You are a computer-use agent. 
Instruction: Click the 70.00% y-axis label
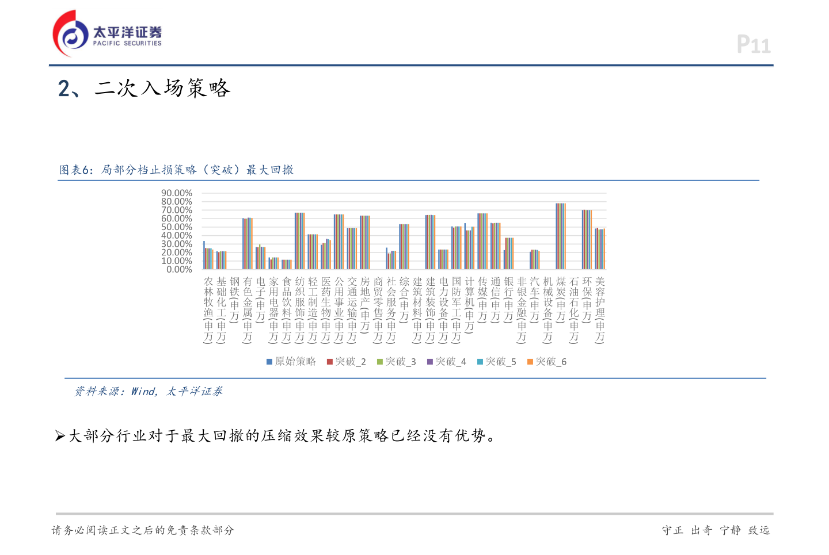[177, 210]
